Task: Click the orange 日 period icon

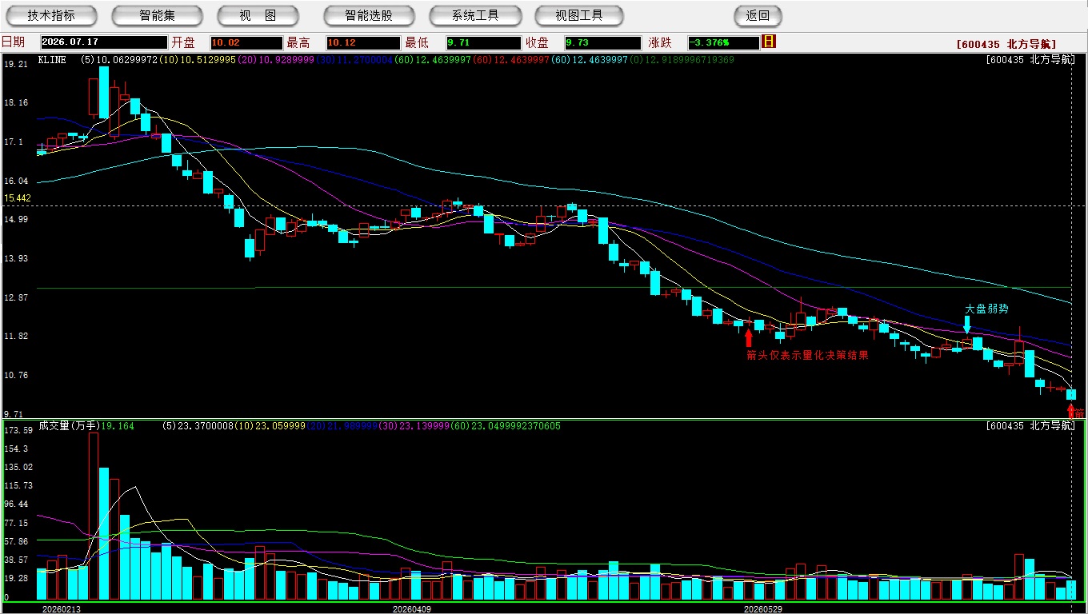Action: pos(769,42)
